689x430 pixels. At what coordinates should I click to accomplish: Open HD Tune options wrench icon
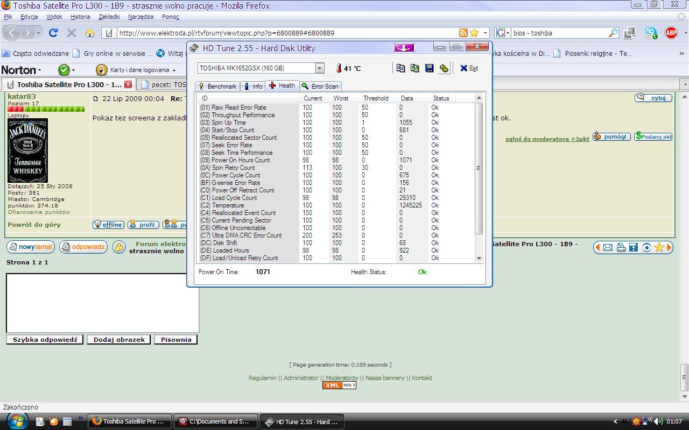(x=444, y=68)
